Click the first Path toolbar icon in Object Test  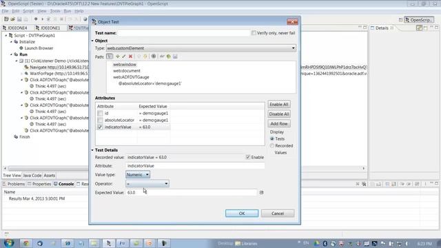pyautogui.click(x=110, y=56)
